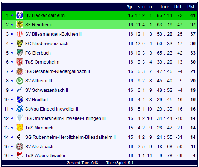Open the FC Niederwuerzbach club logo
The height and width of the screenshot is (167, 199).
[x=20, y=43]
